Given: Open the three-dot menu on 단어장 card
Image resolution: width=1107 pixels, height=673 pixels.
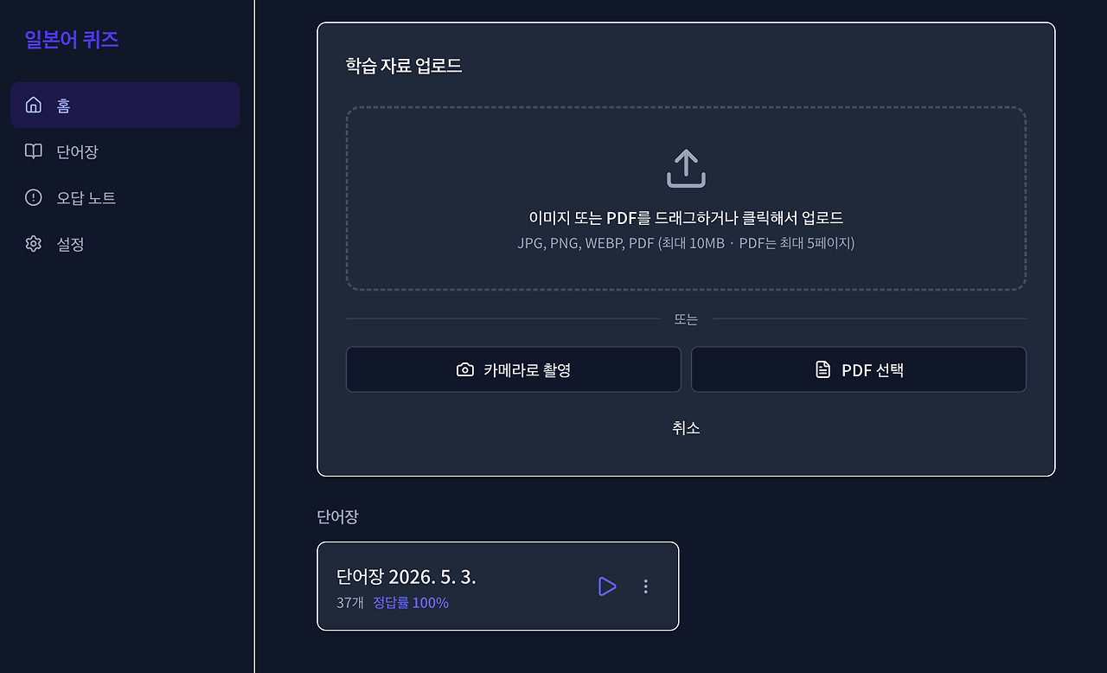Looking at the screenshot, I should [645, 586].
